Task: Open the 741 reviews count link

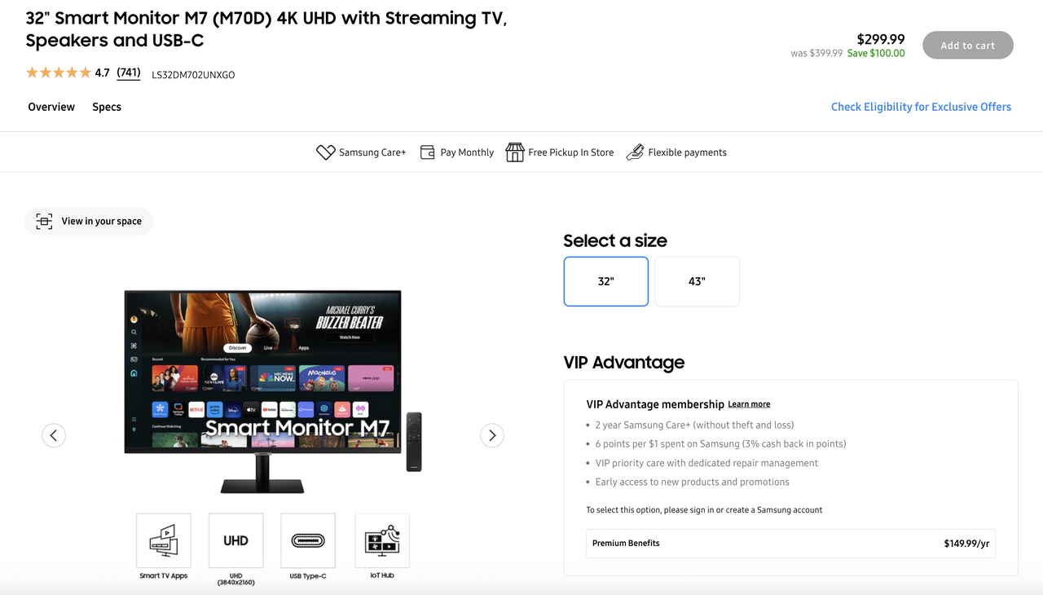Action: (x=129, y=73)
